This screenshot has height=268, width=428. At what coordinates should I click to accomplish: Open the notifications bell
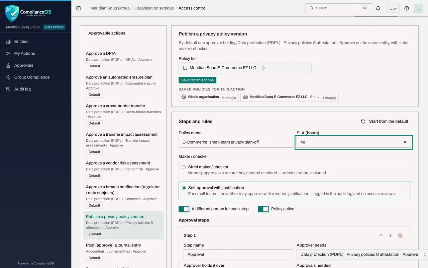point(378,8)
